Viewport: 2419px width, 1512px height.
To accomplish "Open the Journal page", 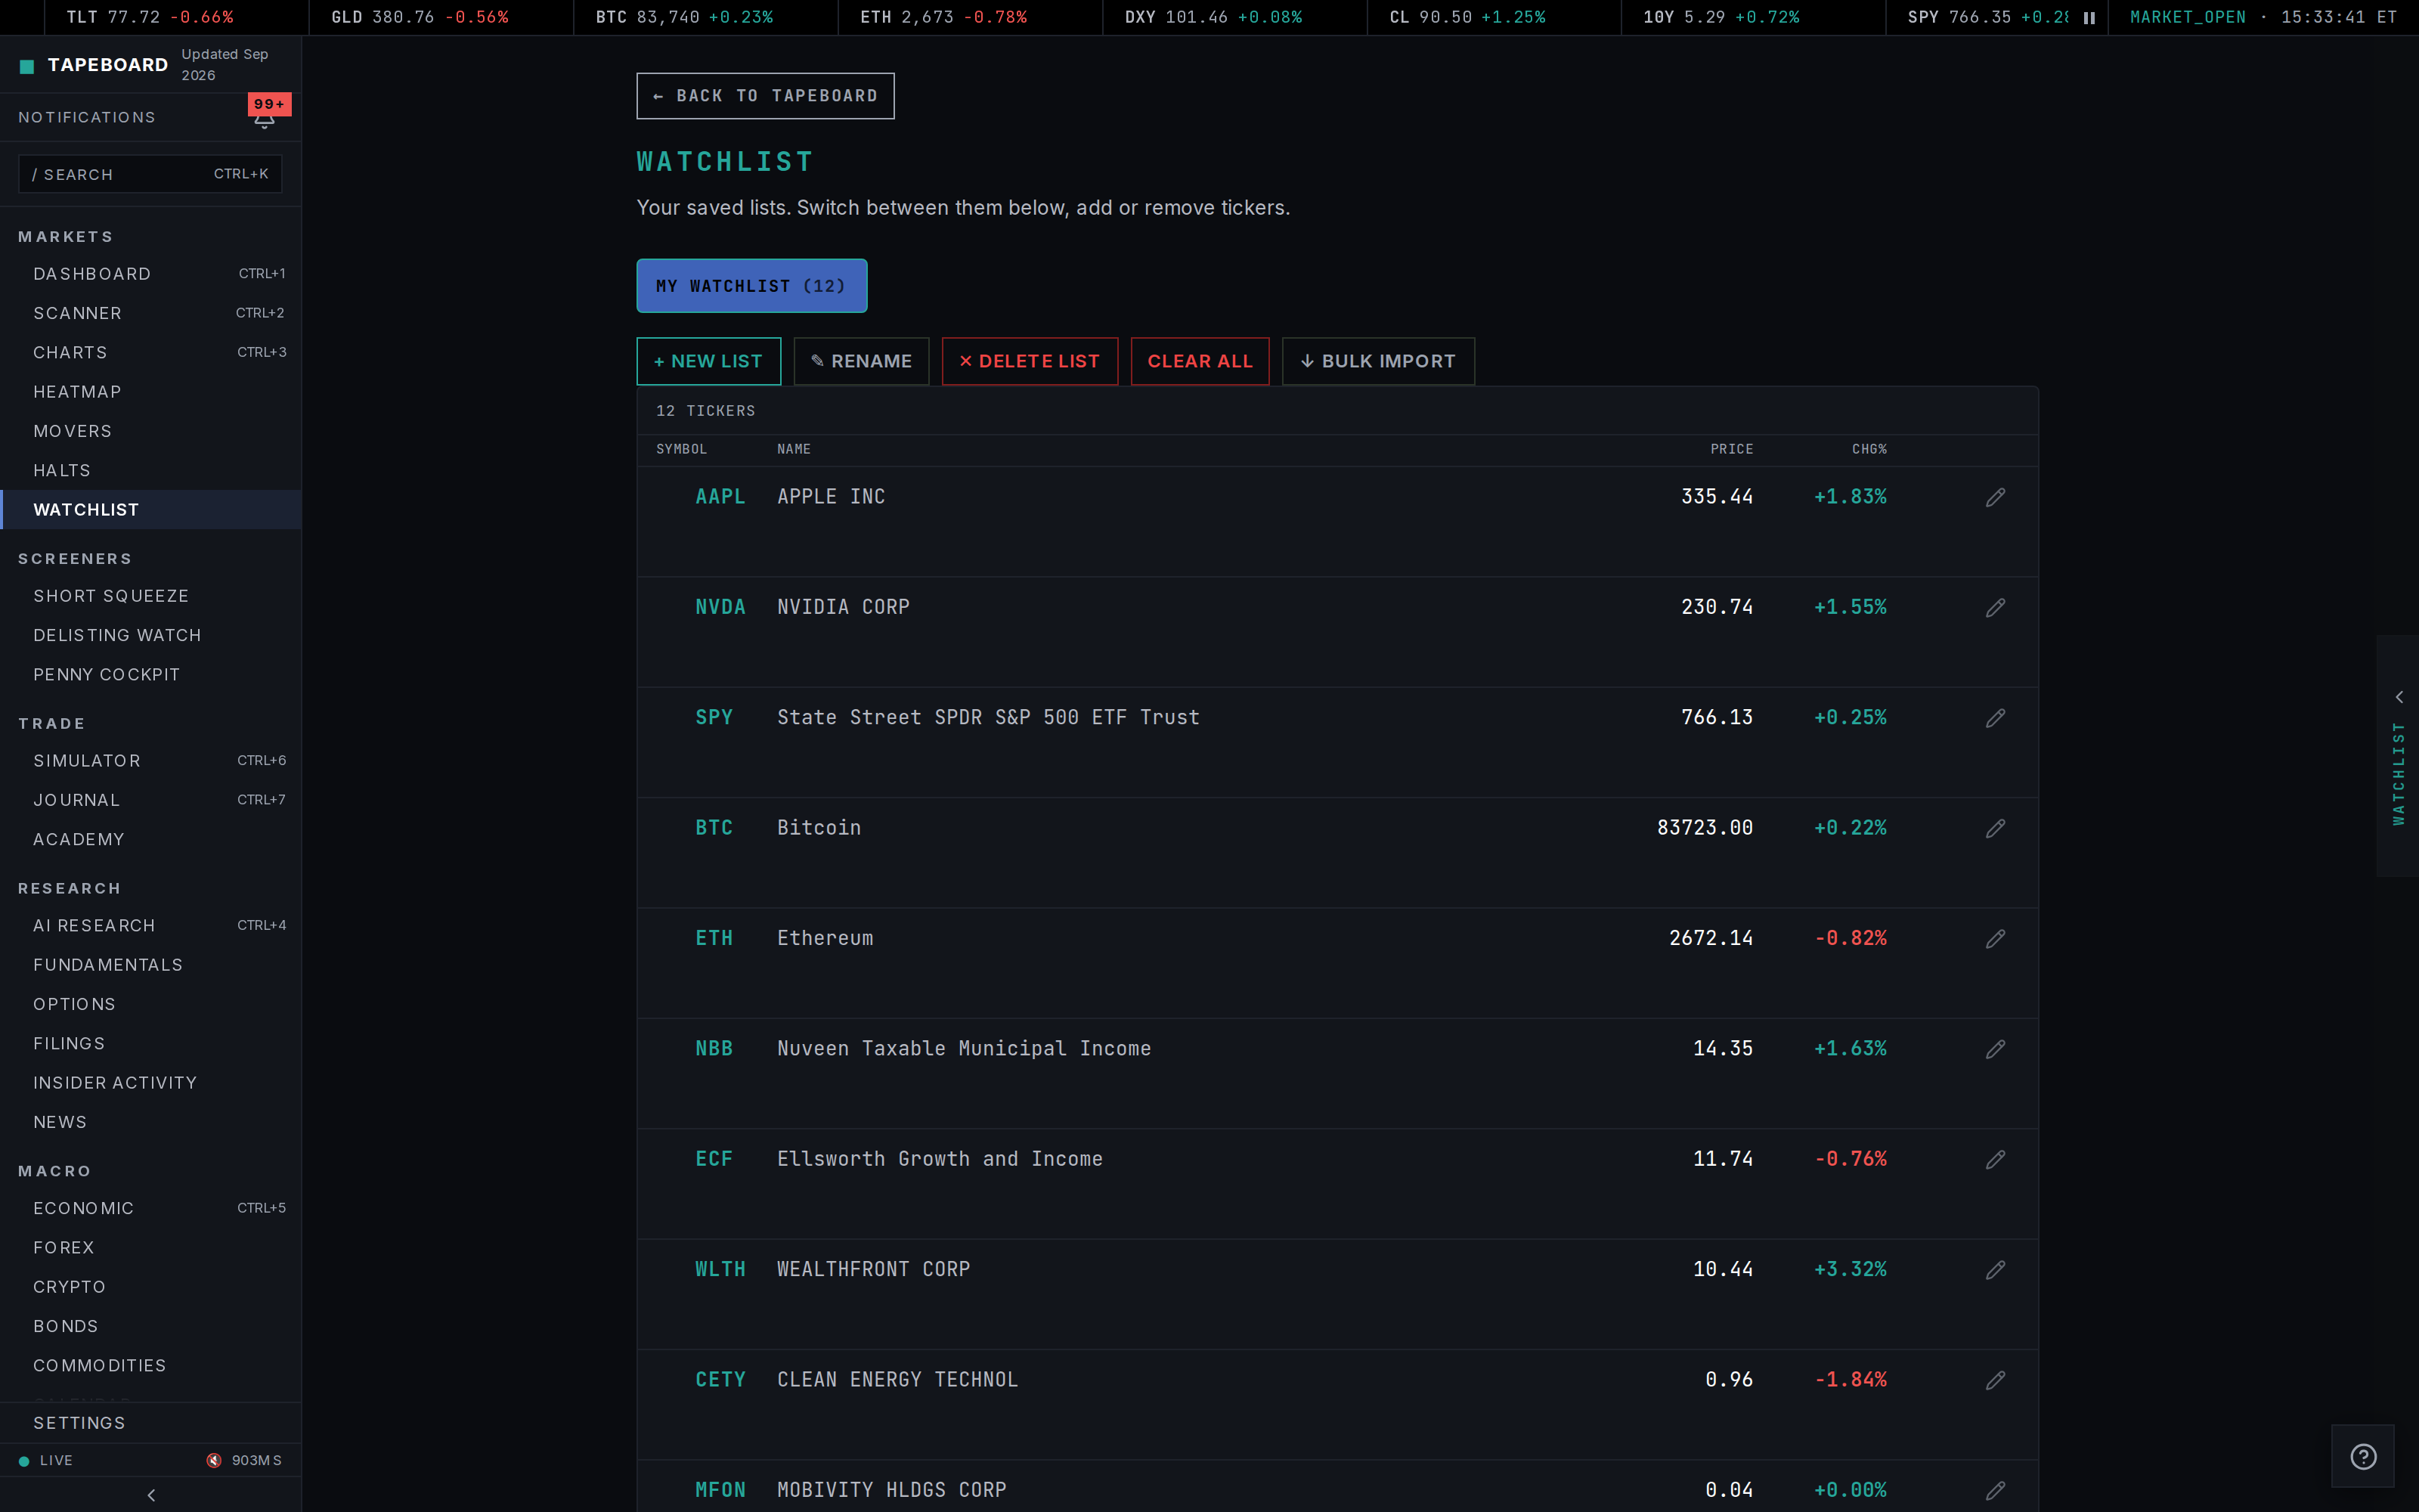I will point(151,800).
